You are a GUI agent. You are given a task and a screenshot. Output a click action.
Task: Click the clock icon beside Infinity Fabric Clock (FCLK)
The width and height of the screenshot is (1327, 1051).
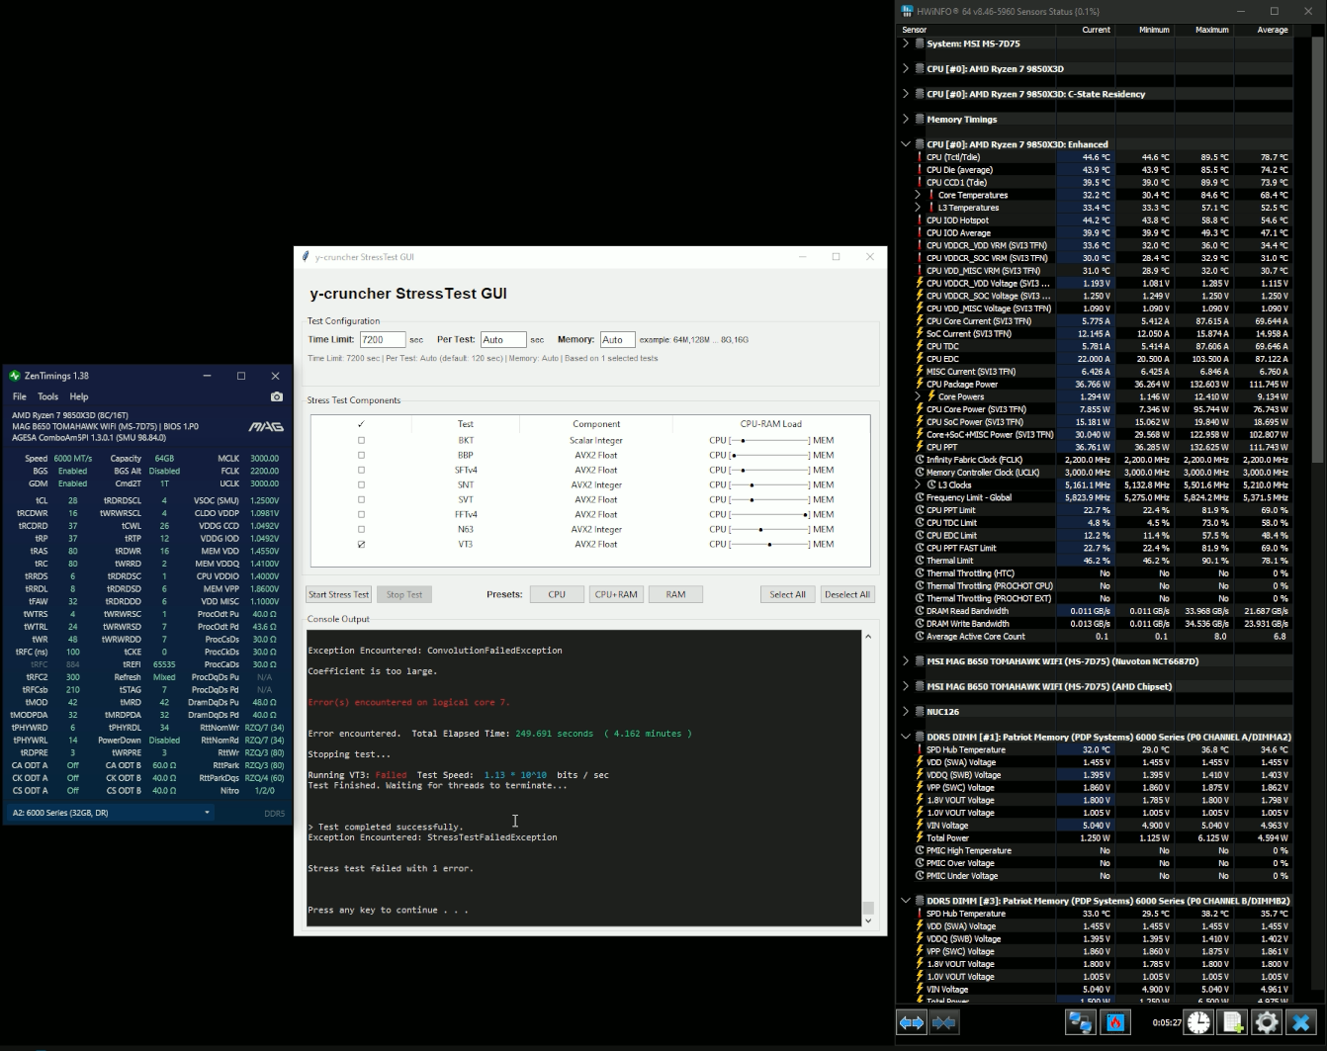[920, 460]
